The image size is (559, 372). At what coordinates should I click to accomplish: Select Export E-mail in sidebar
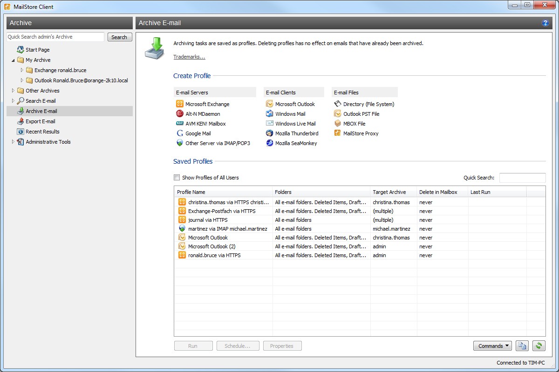(x=41, y=121)
